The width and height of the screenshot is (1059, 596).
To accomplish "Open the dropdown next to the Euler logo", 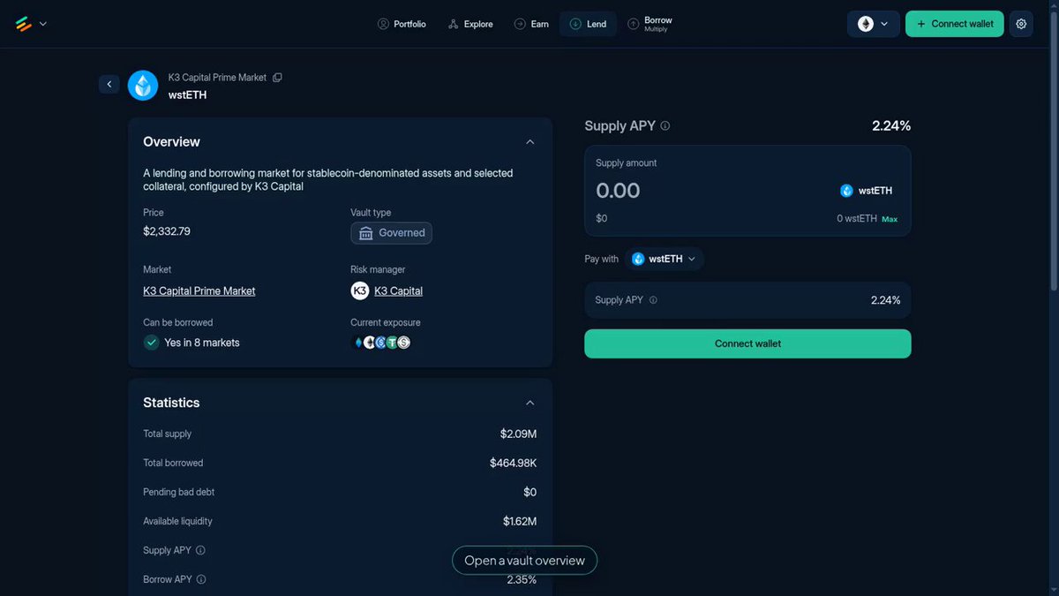I will pyautogui.click(x=43, y=24).
